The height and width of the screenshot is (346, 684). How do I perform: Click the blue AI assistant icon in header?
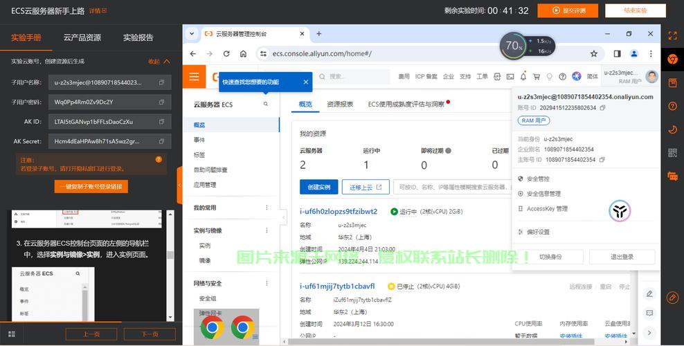tap(577, 77)
